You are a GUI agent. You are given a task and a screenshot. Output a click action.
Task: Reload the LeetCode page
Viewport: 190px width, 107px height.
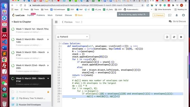tap(21, 5)
